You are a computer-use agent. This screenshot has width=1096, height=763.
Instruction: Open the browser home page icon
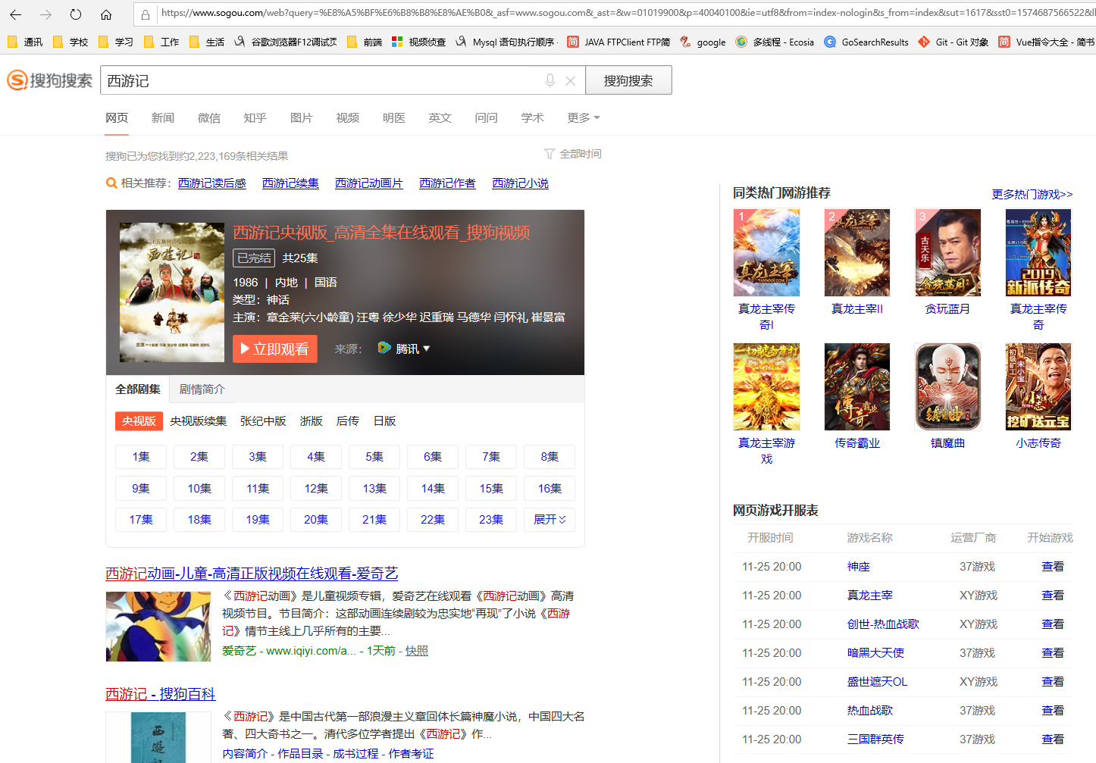(106, 14)
